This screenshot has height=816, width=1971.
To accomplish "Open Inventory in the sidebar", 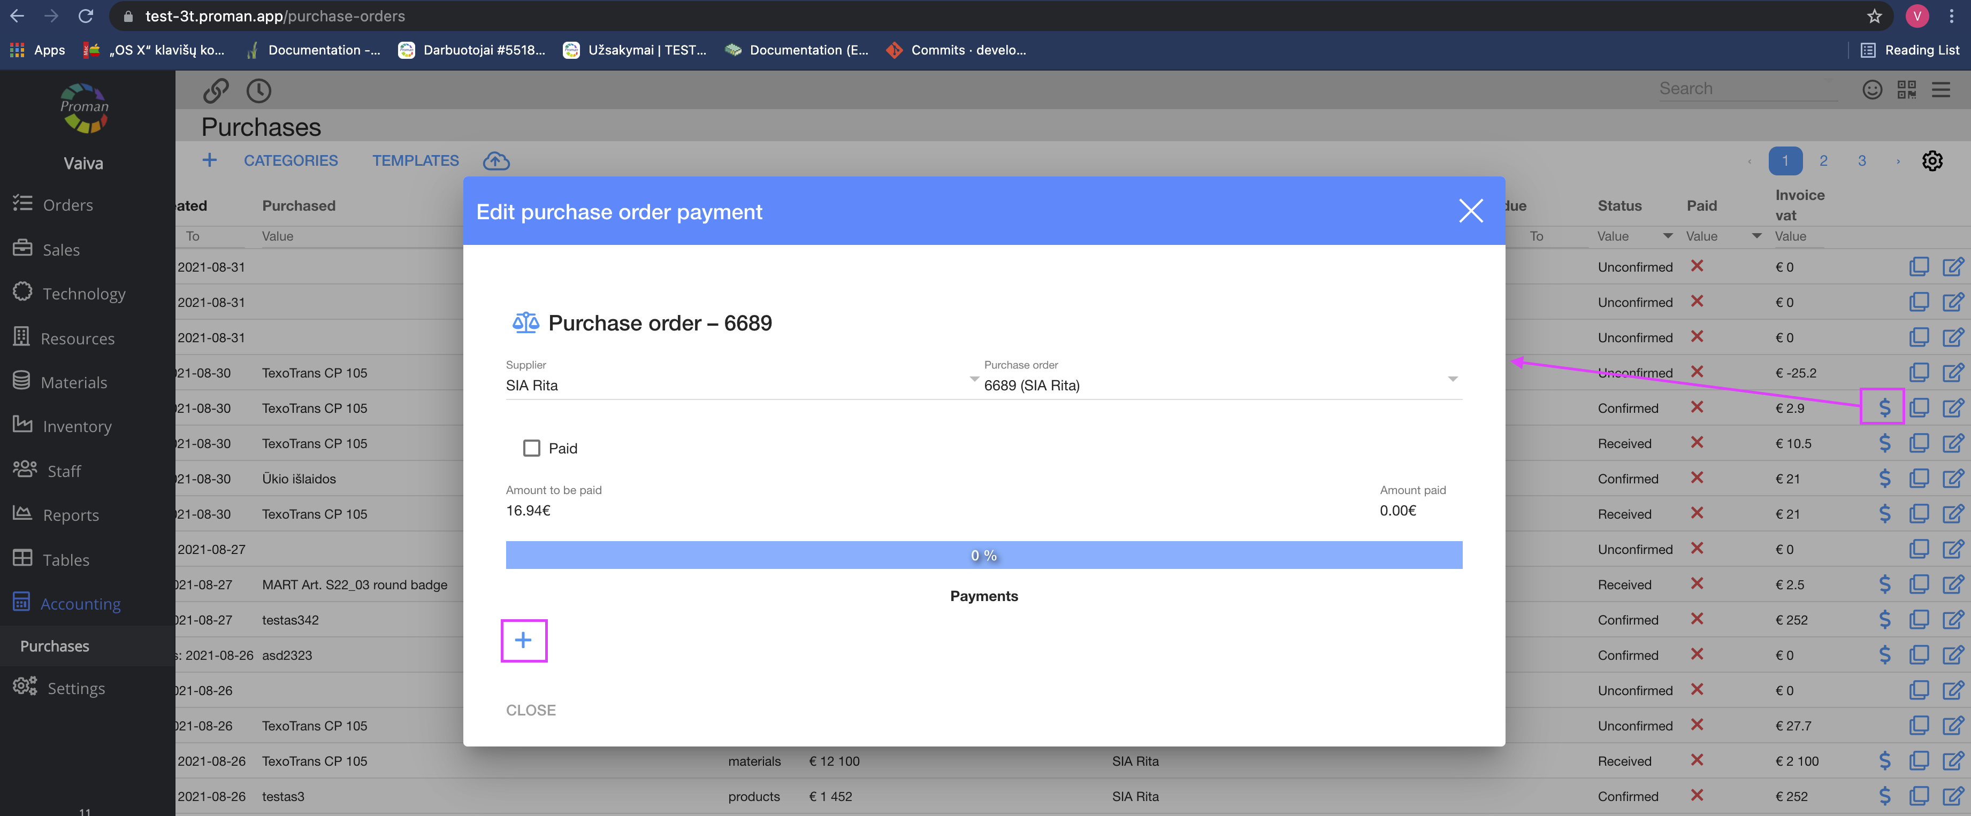I will point(77,426).
